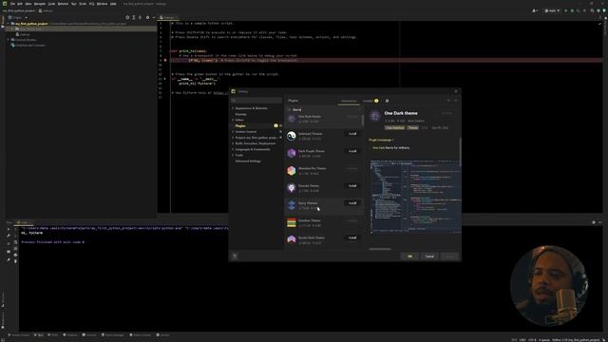Click the Run panel settings gear icon

pyautogui.click(x=594, y=222)
